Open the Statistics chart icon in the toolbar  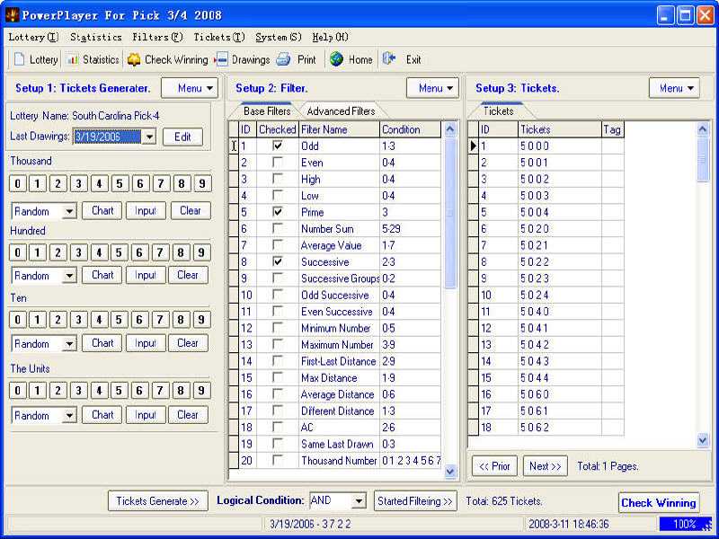(x=73, y=59)
